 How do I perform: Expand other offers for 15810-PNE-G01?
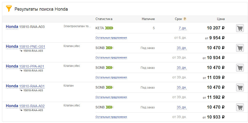click(x=111, y=58)
